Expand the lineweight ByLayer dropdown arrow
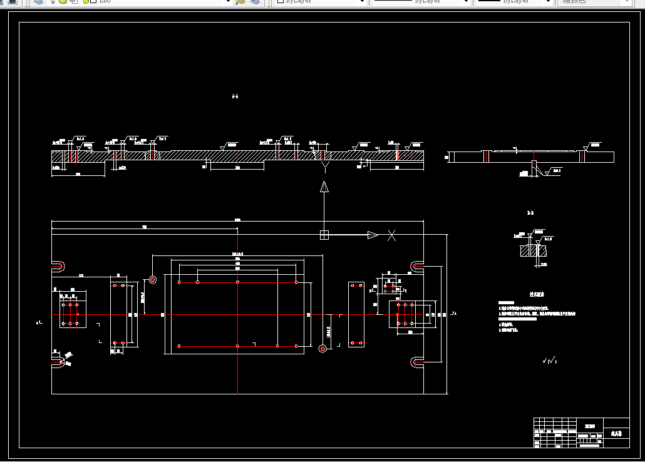This screenshot has height=462, width=645. coord(548,2)
